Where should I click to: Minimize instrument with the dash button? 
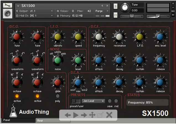pos(173,7)
